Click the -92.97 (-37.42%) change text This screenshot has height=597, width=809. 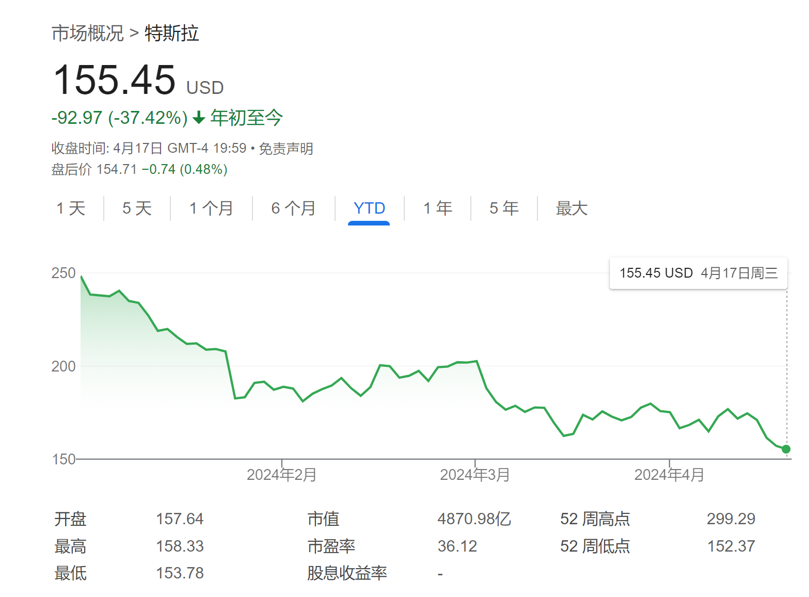click(119, 118)
